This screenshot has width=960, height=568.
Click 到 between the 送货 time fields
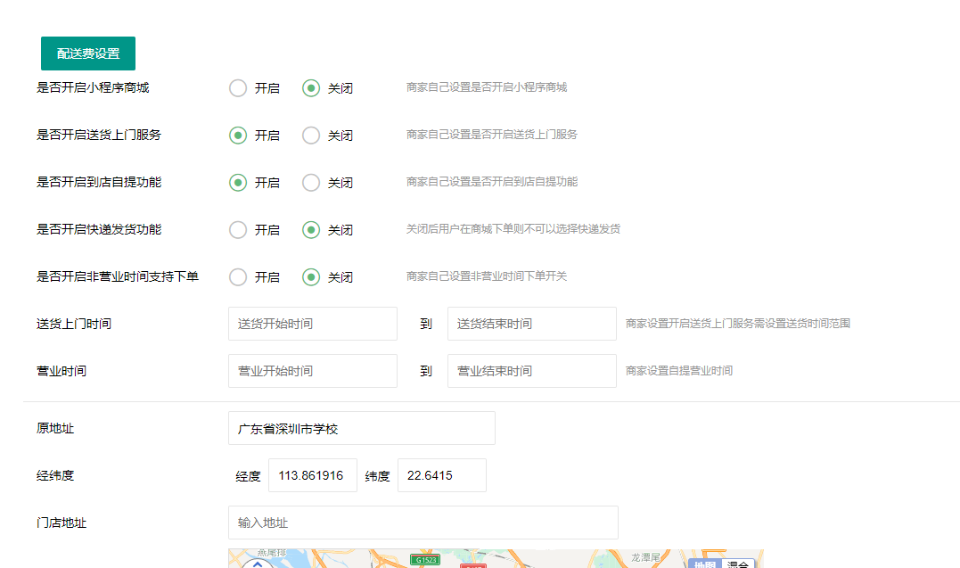pyautogui.click(x=426, y=324)
